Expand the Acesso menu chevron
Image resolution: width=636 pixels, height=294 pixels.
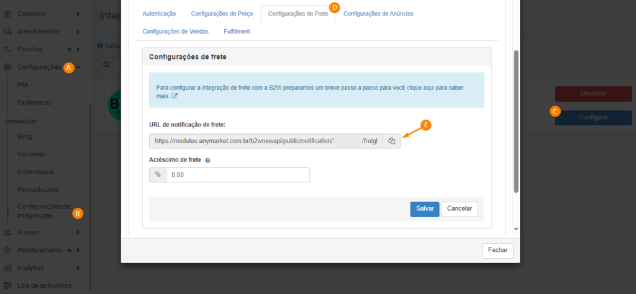(x=78, y=233)
